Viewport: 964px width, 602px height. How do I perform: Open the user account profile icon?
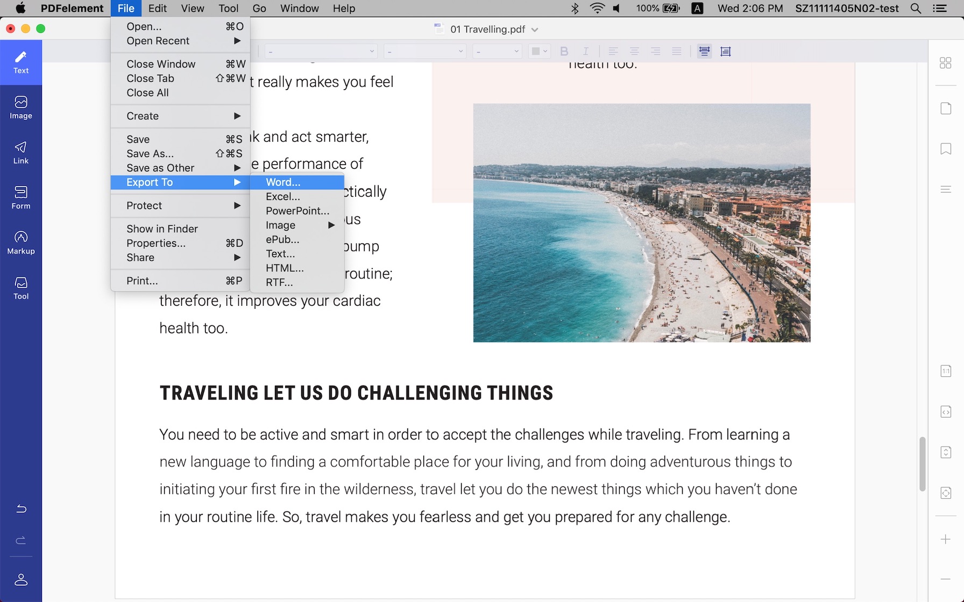click(x=21, y=579)
